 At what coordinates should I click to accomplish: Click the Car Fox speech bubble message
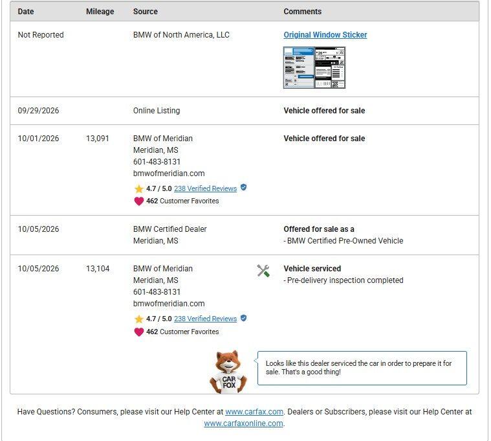[362, 368]
